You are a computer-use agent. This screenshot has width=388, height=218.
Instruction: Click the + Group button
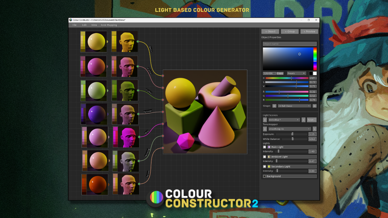[x=290, y=31]
